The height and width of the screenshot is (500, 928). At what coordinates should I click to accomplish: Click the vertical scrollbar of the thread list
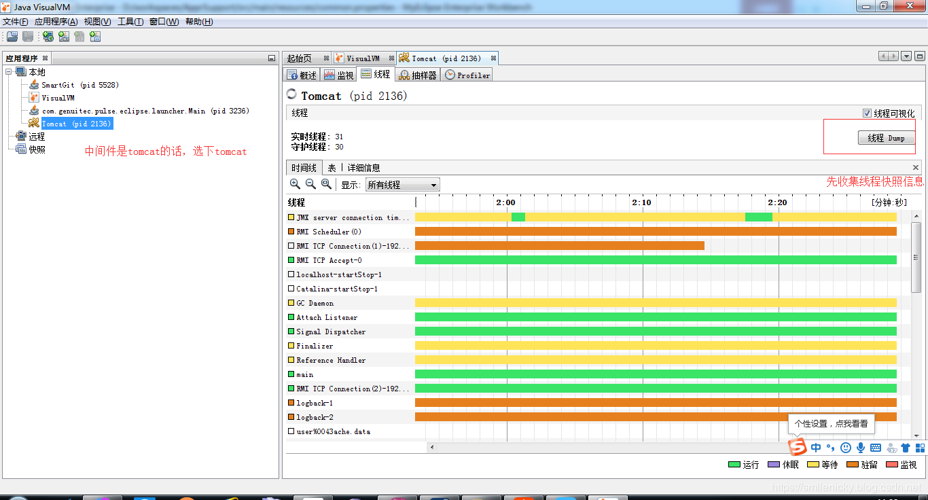916,258
